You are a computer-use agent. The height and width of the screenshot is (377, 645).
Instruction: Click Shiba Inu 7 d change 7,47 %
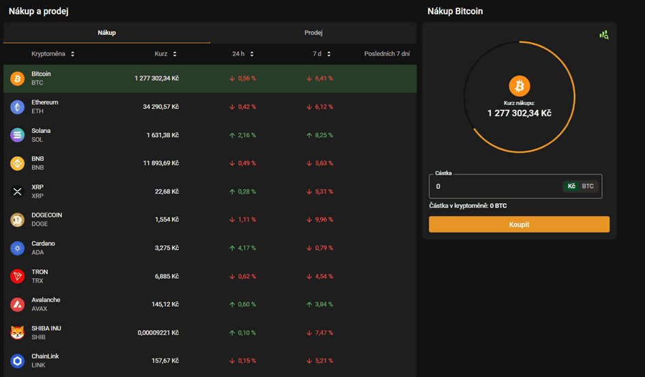(319, 333)
